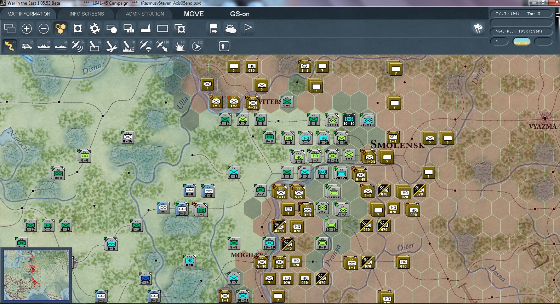Click the sky-and-wheat weather indicator

click(x=522, y=41)
